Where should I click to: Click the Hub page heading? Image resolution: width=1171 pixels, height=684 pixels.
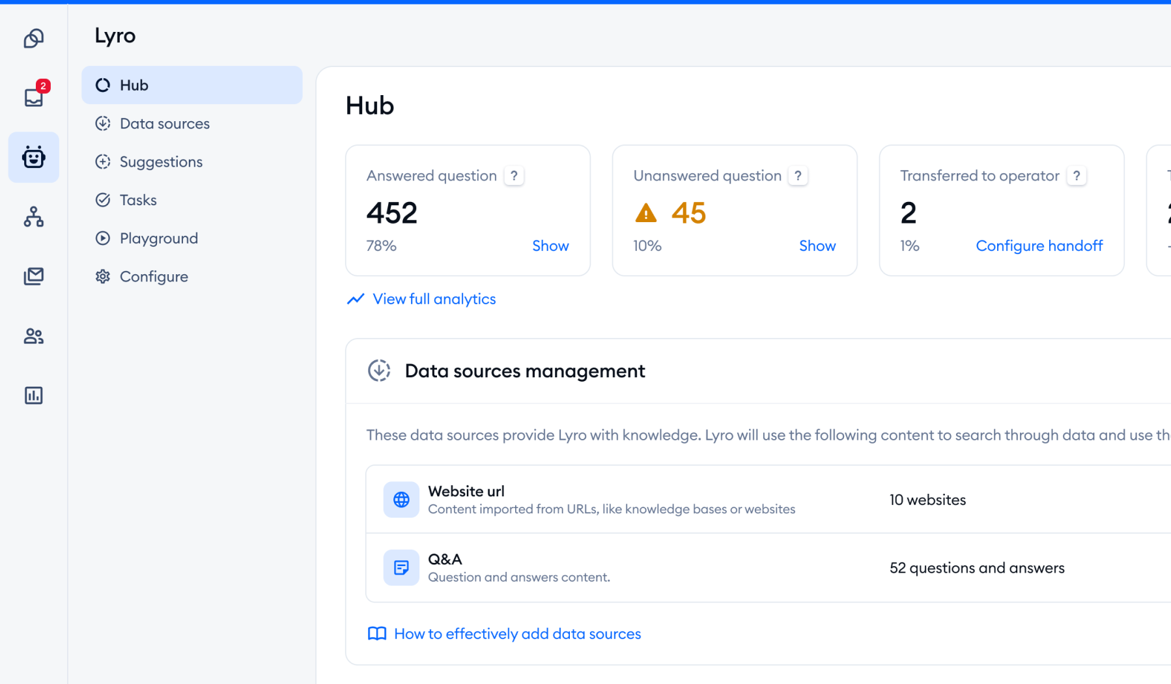point(370,106)
